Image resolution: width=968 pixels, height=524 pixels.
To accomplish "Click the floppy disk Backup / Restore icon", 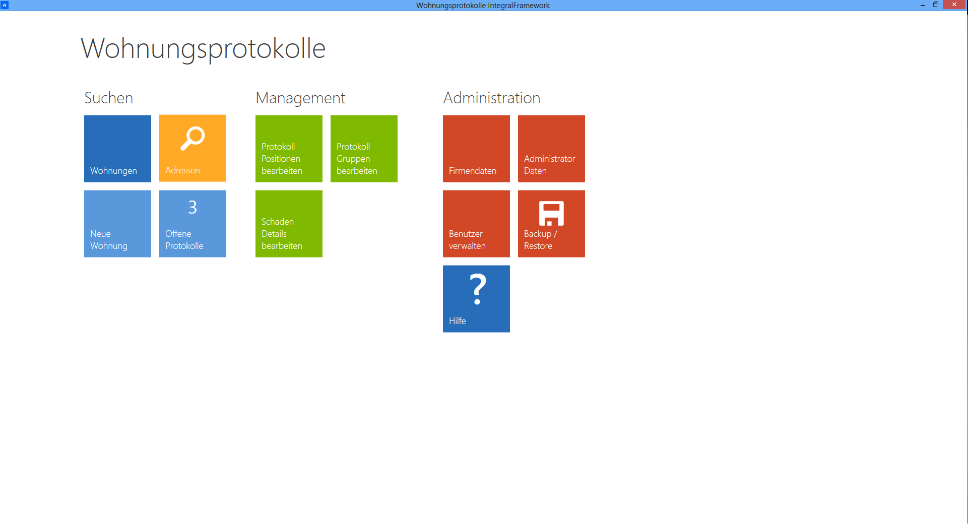I will pyautogui.click(x=551, y=213).
